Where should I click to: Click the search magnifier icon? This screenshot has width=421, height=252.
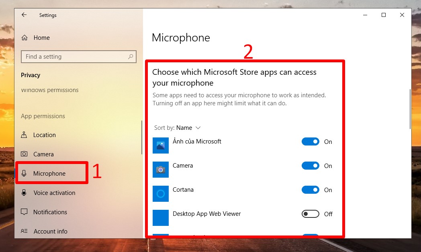point(131,57)
